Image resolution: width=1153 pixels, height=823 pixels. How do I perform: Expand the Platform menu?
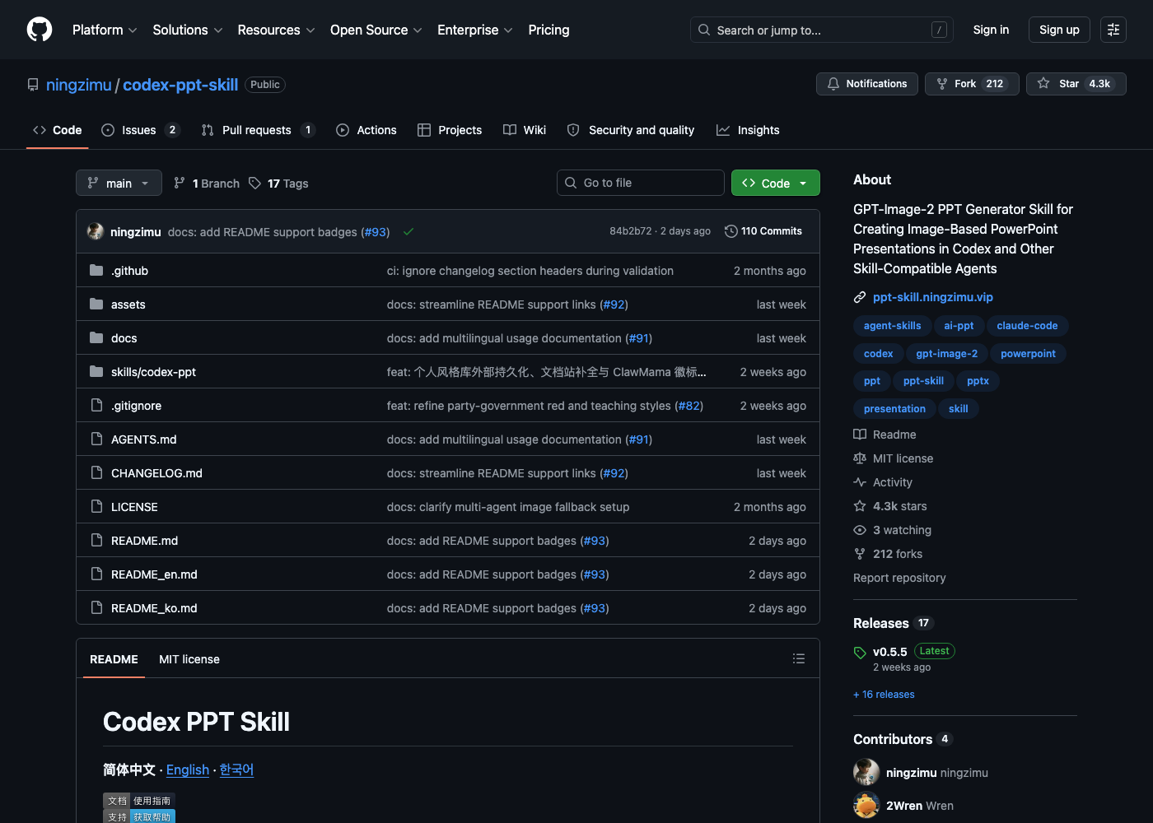(x=105, y=30)
